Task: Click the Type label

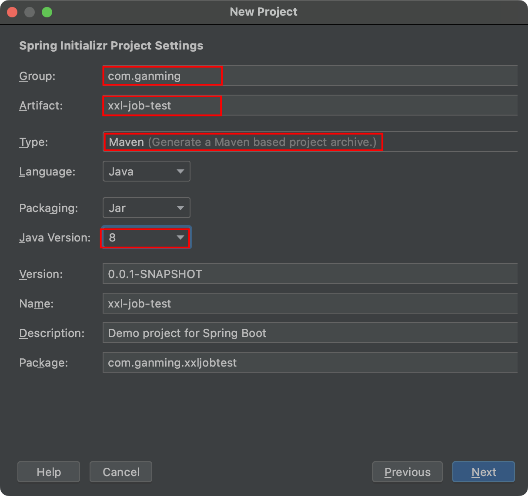Action: tap(33, 142)
